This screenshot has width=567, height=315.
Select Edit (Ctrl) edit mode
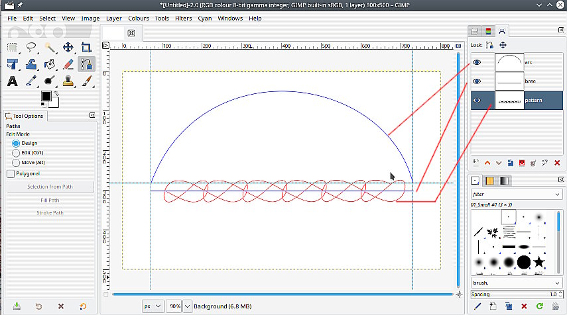(16, 152)
